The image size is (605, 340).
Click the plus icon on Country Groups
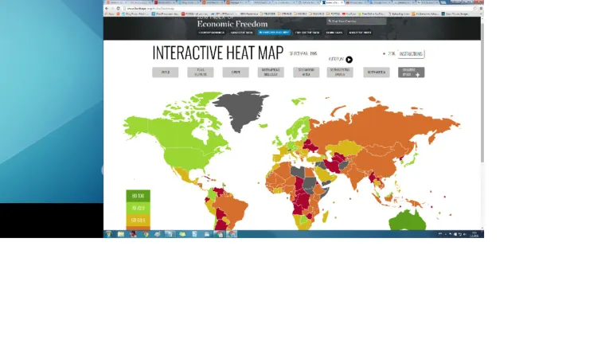pos(417,75)
